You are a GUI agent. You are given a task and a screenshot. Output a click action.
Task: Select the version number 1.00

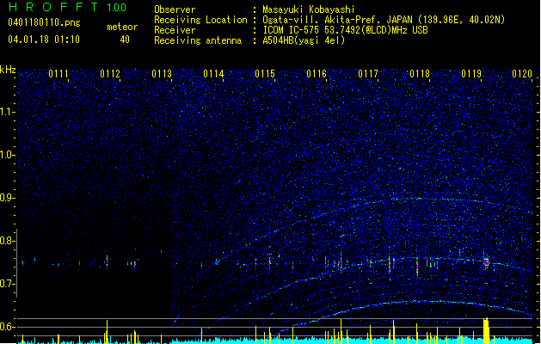pos(117,8)
